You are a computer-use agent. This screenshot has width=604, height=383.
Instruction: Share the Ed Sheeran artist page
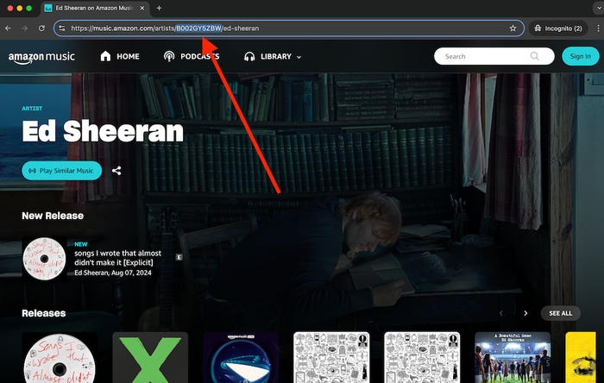(116, 171)
